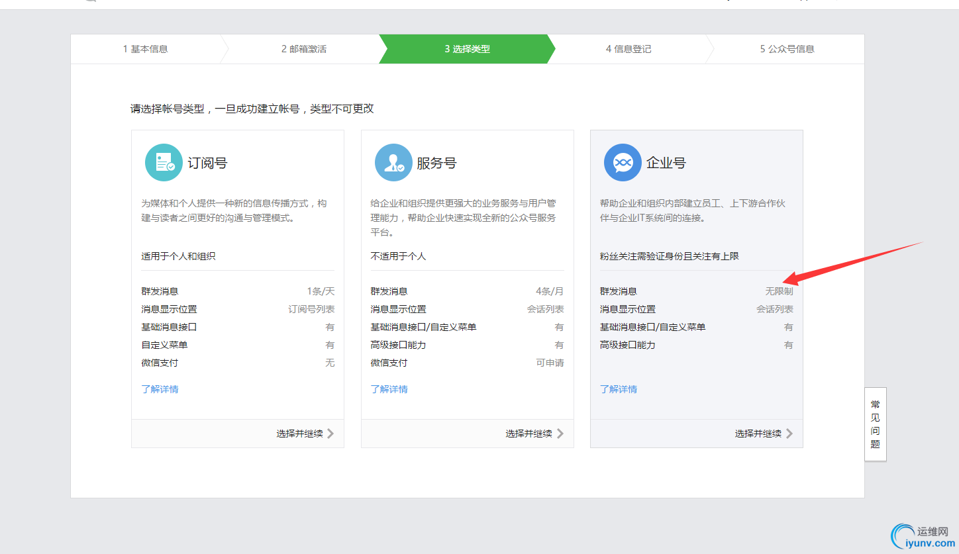Choose 选择并继续 for 订阅号
Viewport: 959px width, 554px height.
tap(299, 434)
